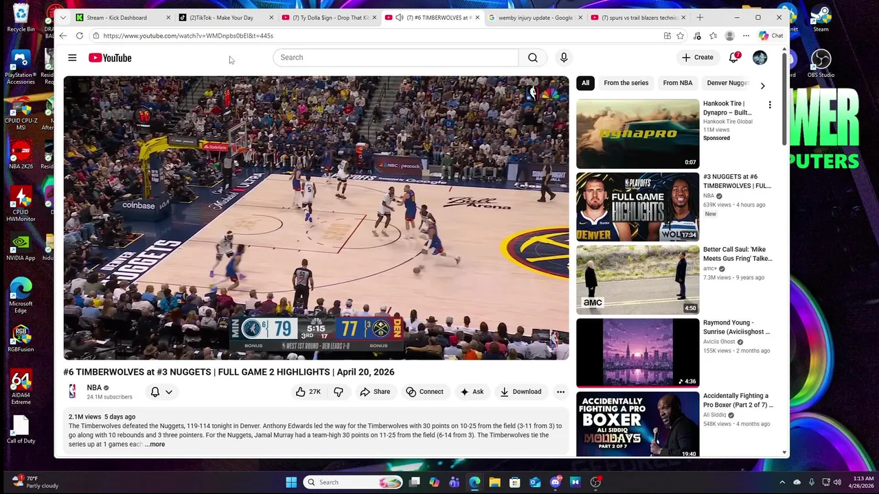Show hidden system tray icons chevron

tap(782, 482)
